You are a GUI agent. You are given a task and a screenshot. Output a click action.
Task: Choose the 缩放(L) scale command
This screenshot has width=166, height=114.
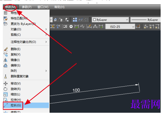coord(26,94)
